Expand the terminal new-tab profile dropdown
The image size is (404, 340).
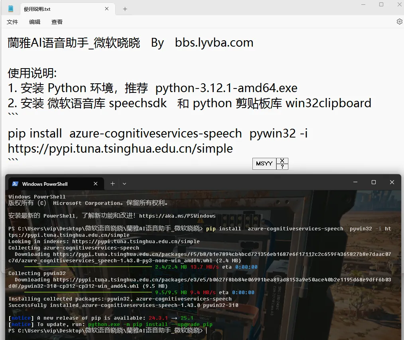[124, 184]
